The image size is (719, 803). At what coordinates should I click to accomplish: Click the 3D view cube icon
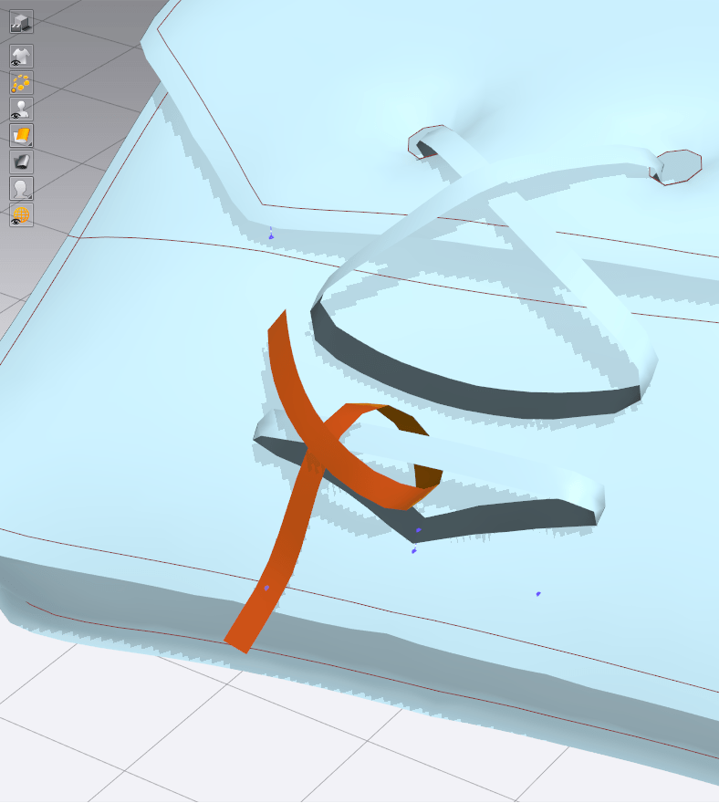click(x=21, y=21)
